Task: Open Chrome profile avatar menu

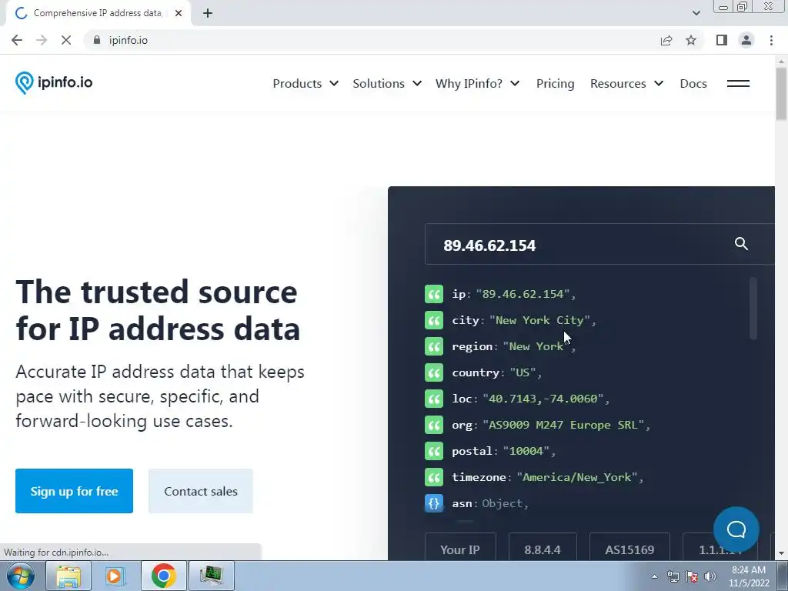Action: (746, 40)
